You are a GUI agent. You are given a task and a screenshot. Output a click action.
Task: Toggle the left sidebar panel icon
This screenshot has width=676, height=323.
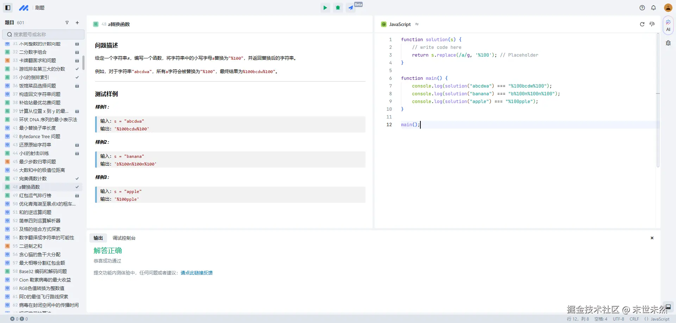(8, 8)
